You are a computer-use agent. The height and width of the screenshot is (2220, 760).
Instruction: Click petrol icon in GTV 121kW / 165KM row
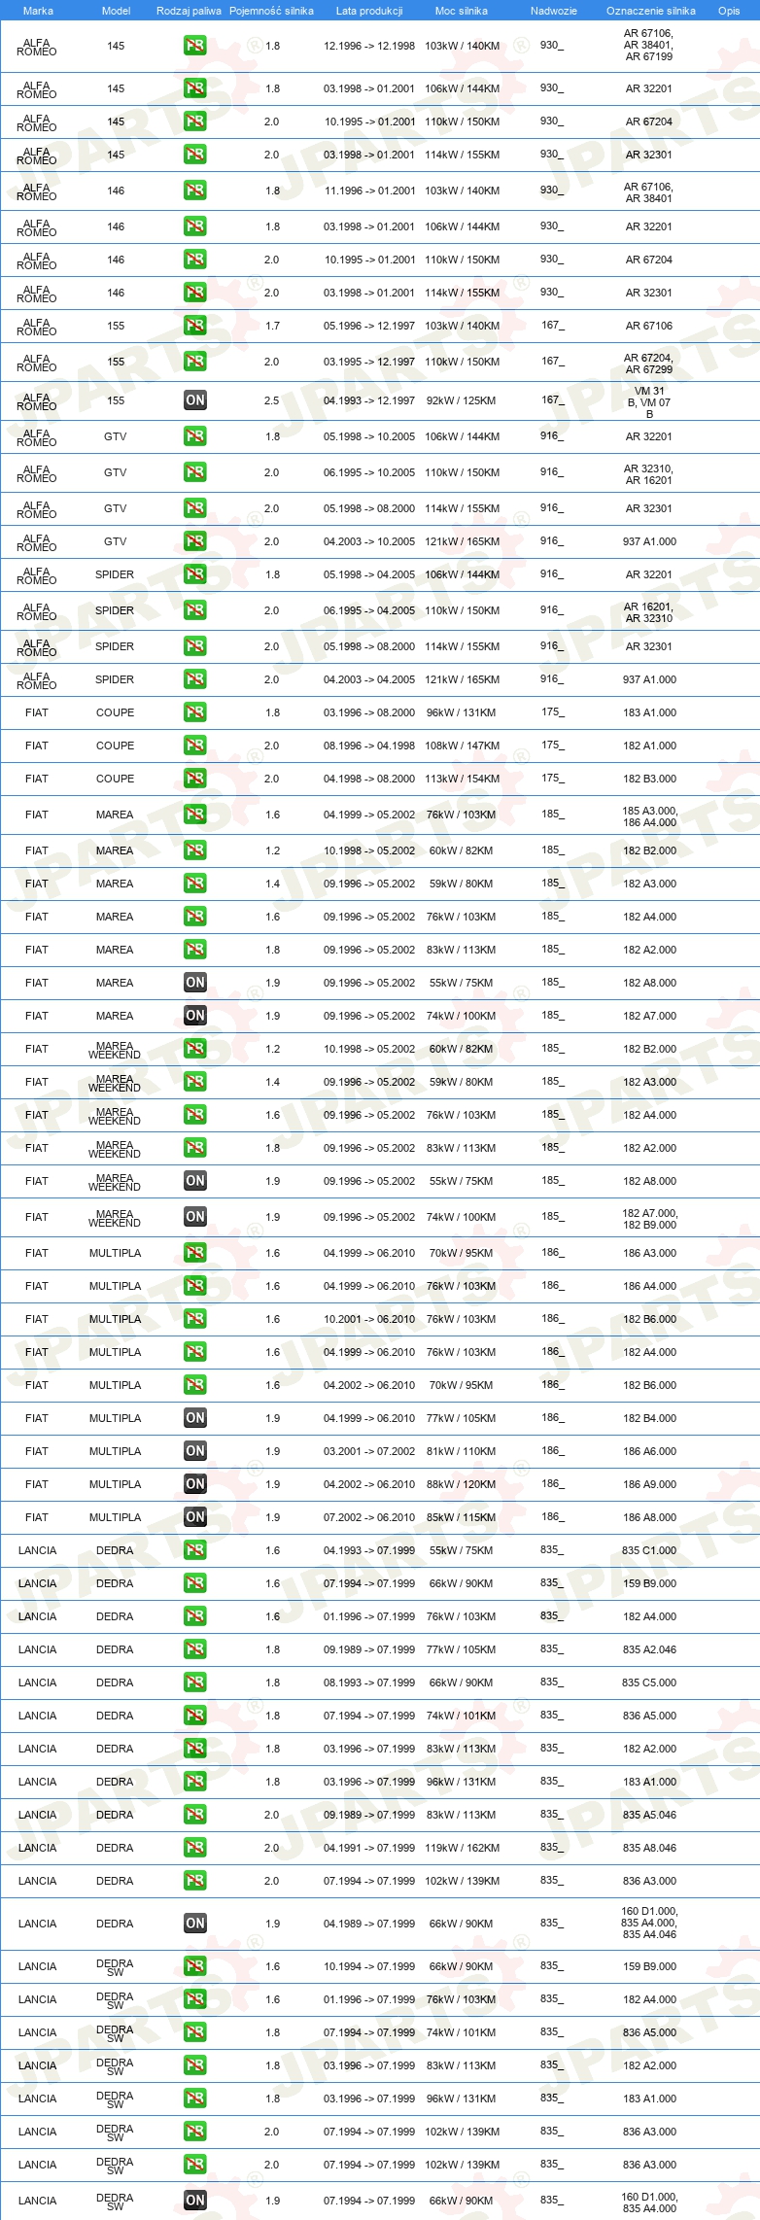tap(195, 541)
